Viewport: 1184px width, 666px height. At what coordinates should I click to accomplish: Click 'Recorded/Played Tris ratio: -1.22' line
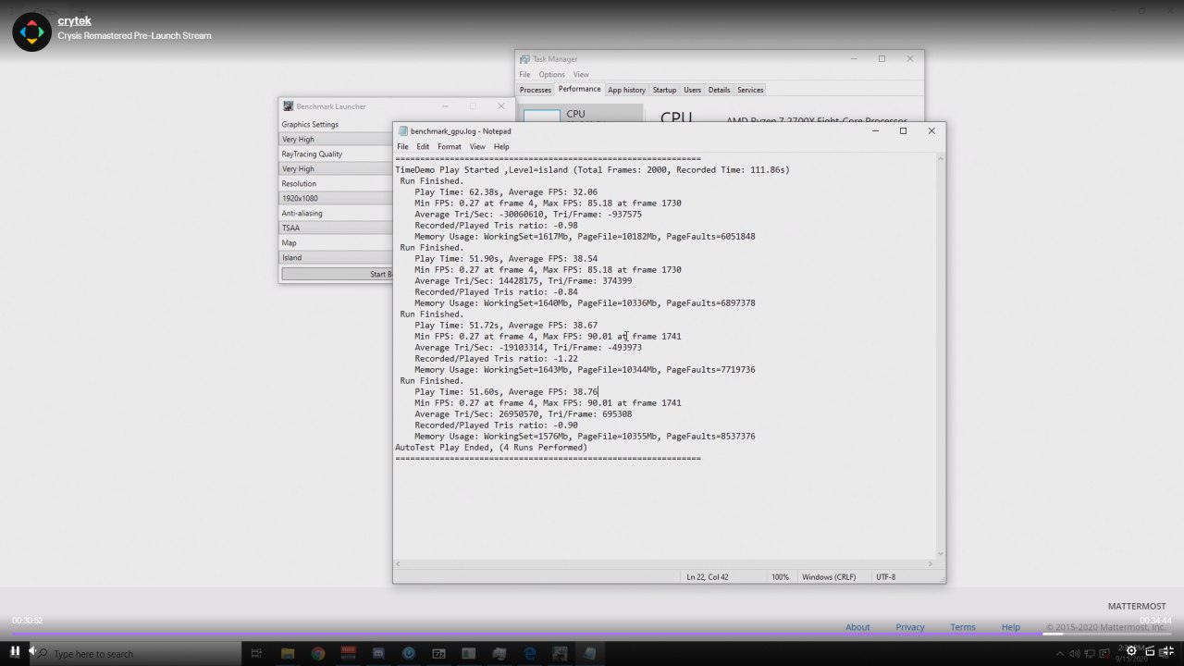[x=496, y=358]
